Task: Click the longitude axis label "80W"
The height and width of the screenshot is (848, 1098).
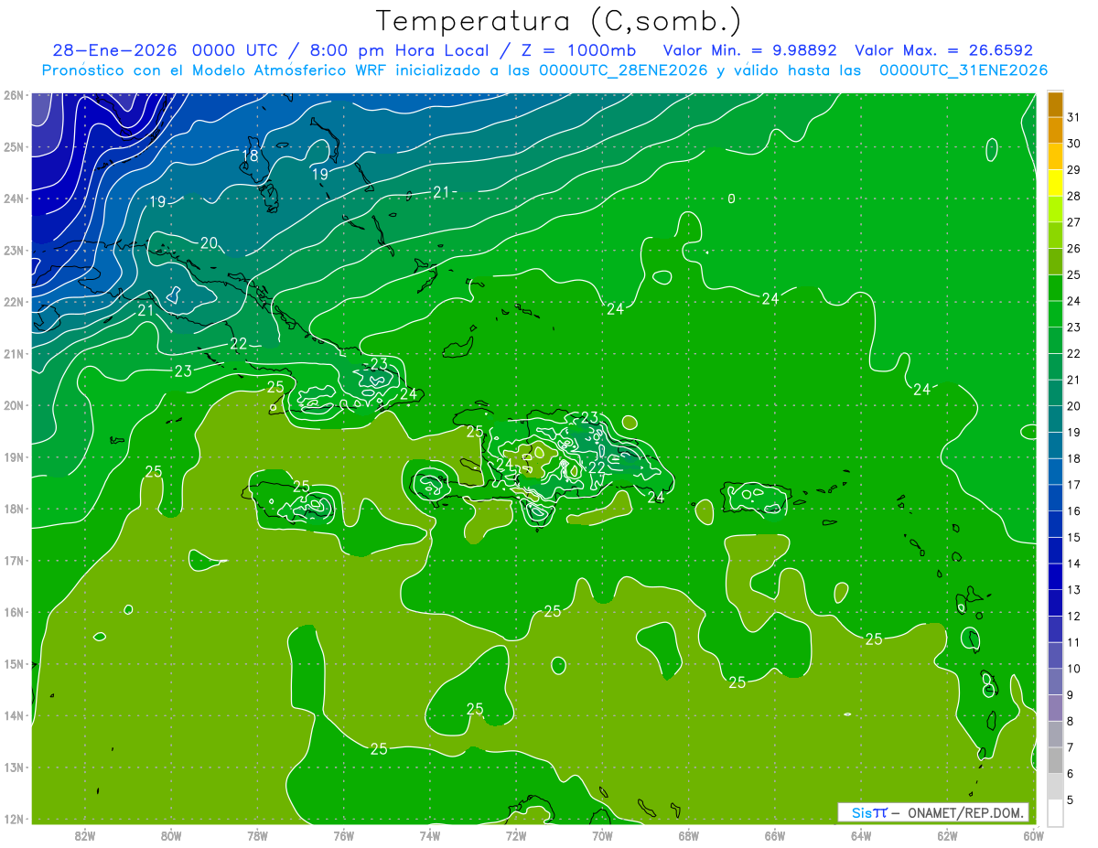Action: (171, 834)
